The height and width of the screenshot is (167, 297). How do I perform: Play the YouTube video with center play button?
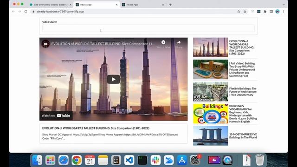click(113, 79)
